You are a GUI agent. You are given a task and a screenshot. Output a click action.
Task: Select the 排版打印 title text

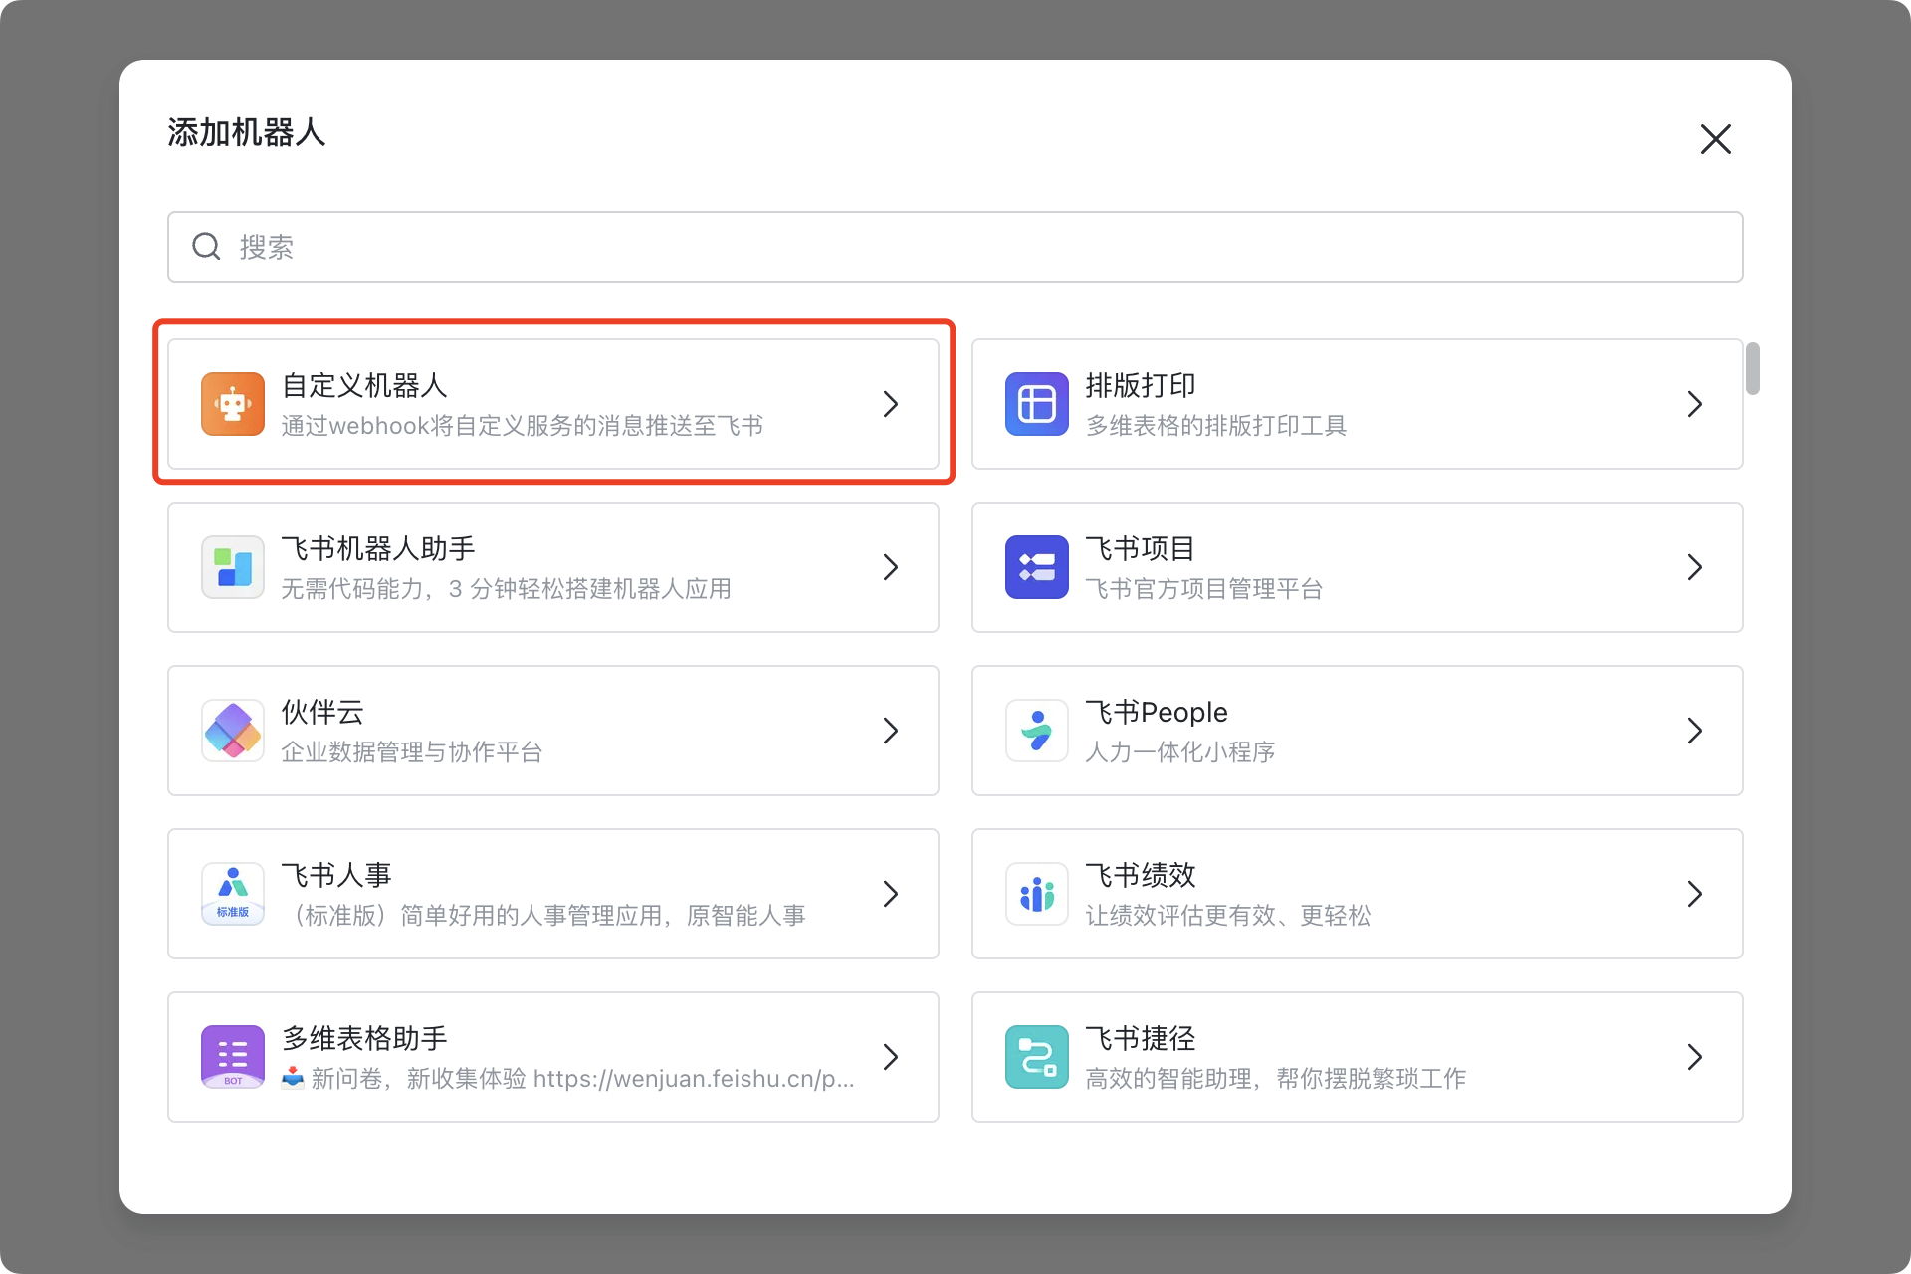pyautogui.click(x=1141, y=385)
